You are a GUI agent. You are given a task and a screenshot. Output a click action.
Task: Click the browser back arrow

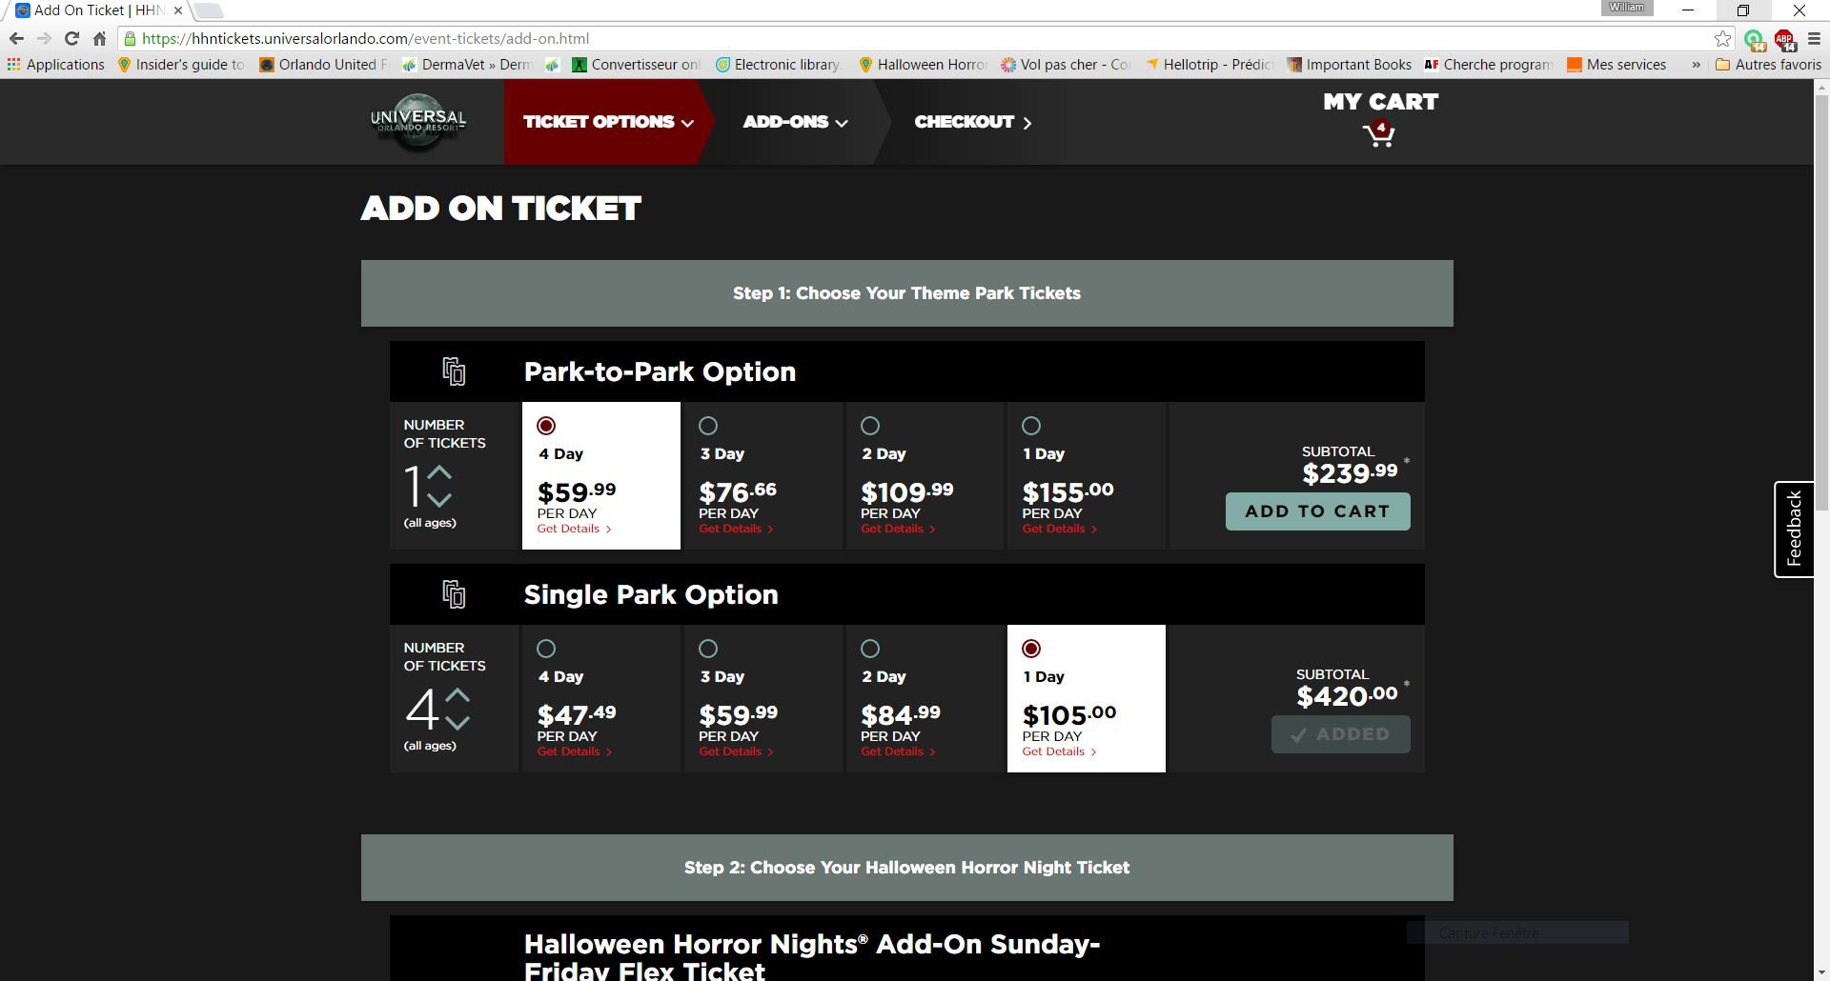(x=16, y=39)
